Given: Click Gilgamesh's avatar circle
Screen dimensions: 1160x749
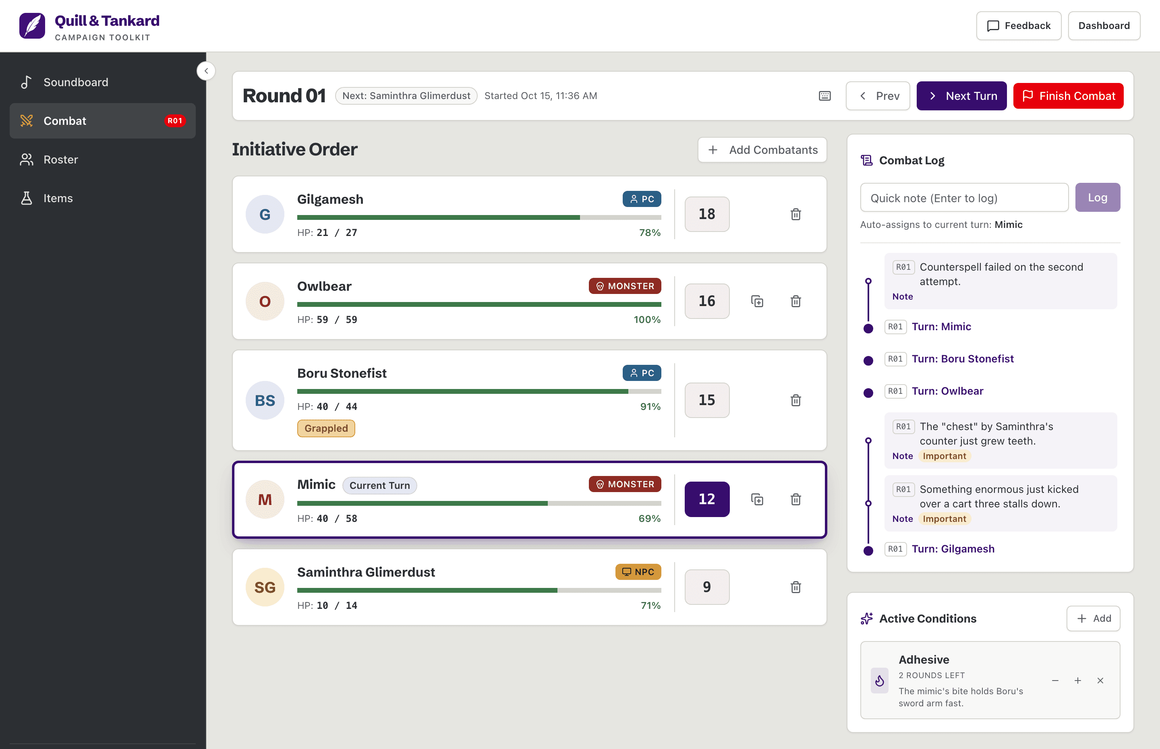Looking at the screenshot, I should click(x=265, y=214).
